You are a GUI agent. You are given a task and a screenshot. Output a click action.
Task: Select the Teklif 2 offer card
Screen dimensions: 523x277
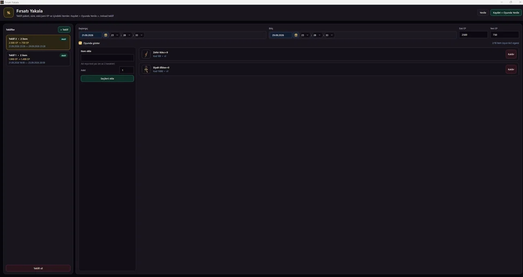click(x=38, y=42)
